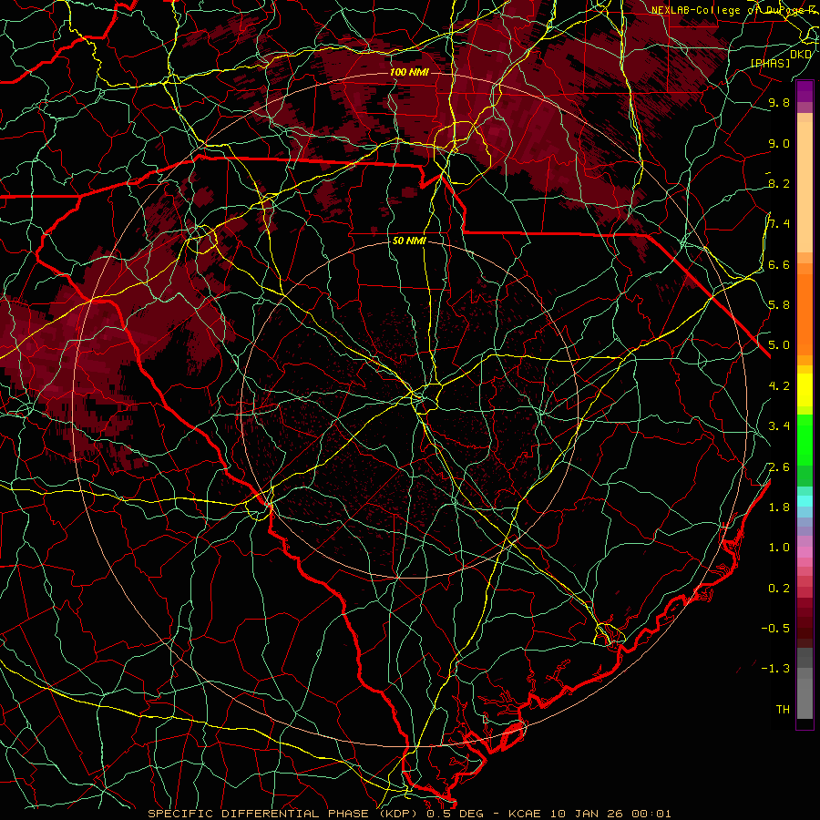
Task: Click the light peach segment of color bar
Action: [x=805, y=187]
